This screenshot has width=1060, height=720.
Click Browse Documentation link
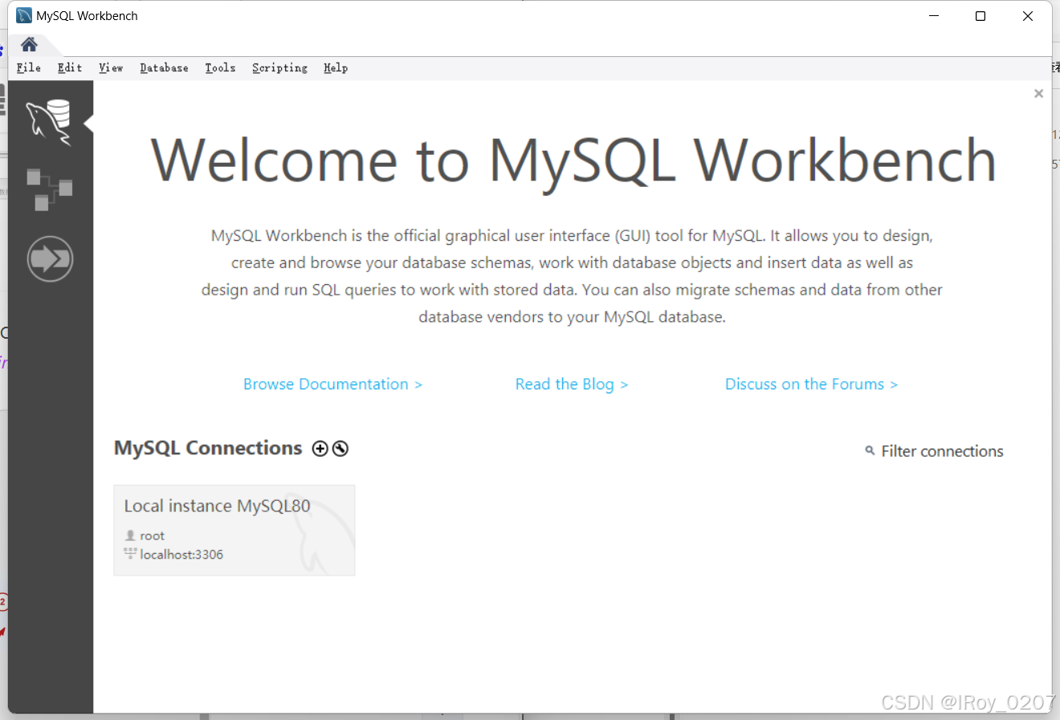332,384
